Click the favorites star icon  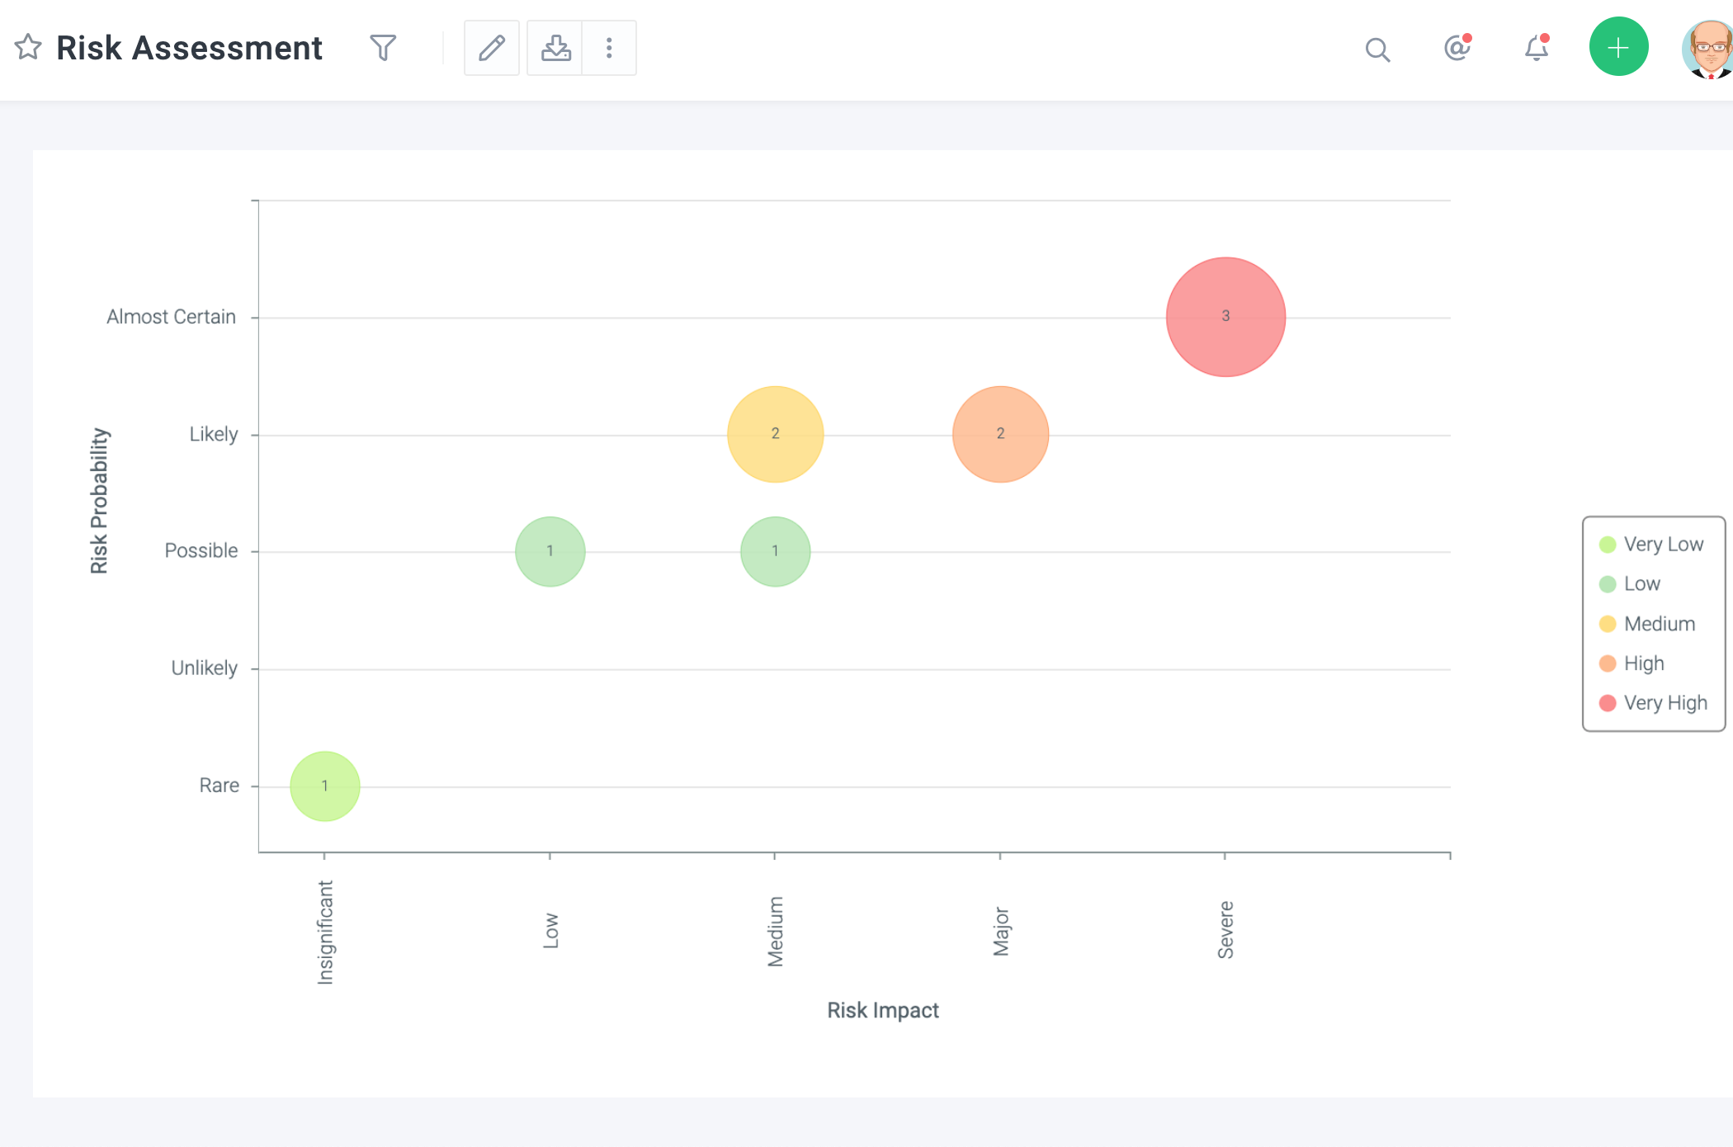28,46
